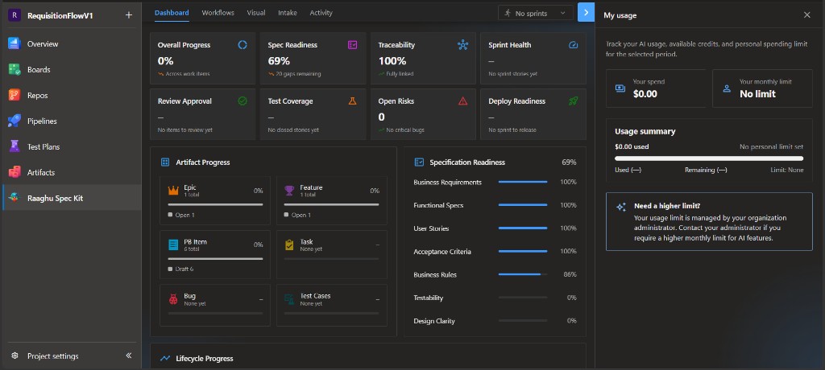This screenshot has width=825, height=370.
Task: Collapse the sidebar with double chevron
Action: pos(129,356)
